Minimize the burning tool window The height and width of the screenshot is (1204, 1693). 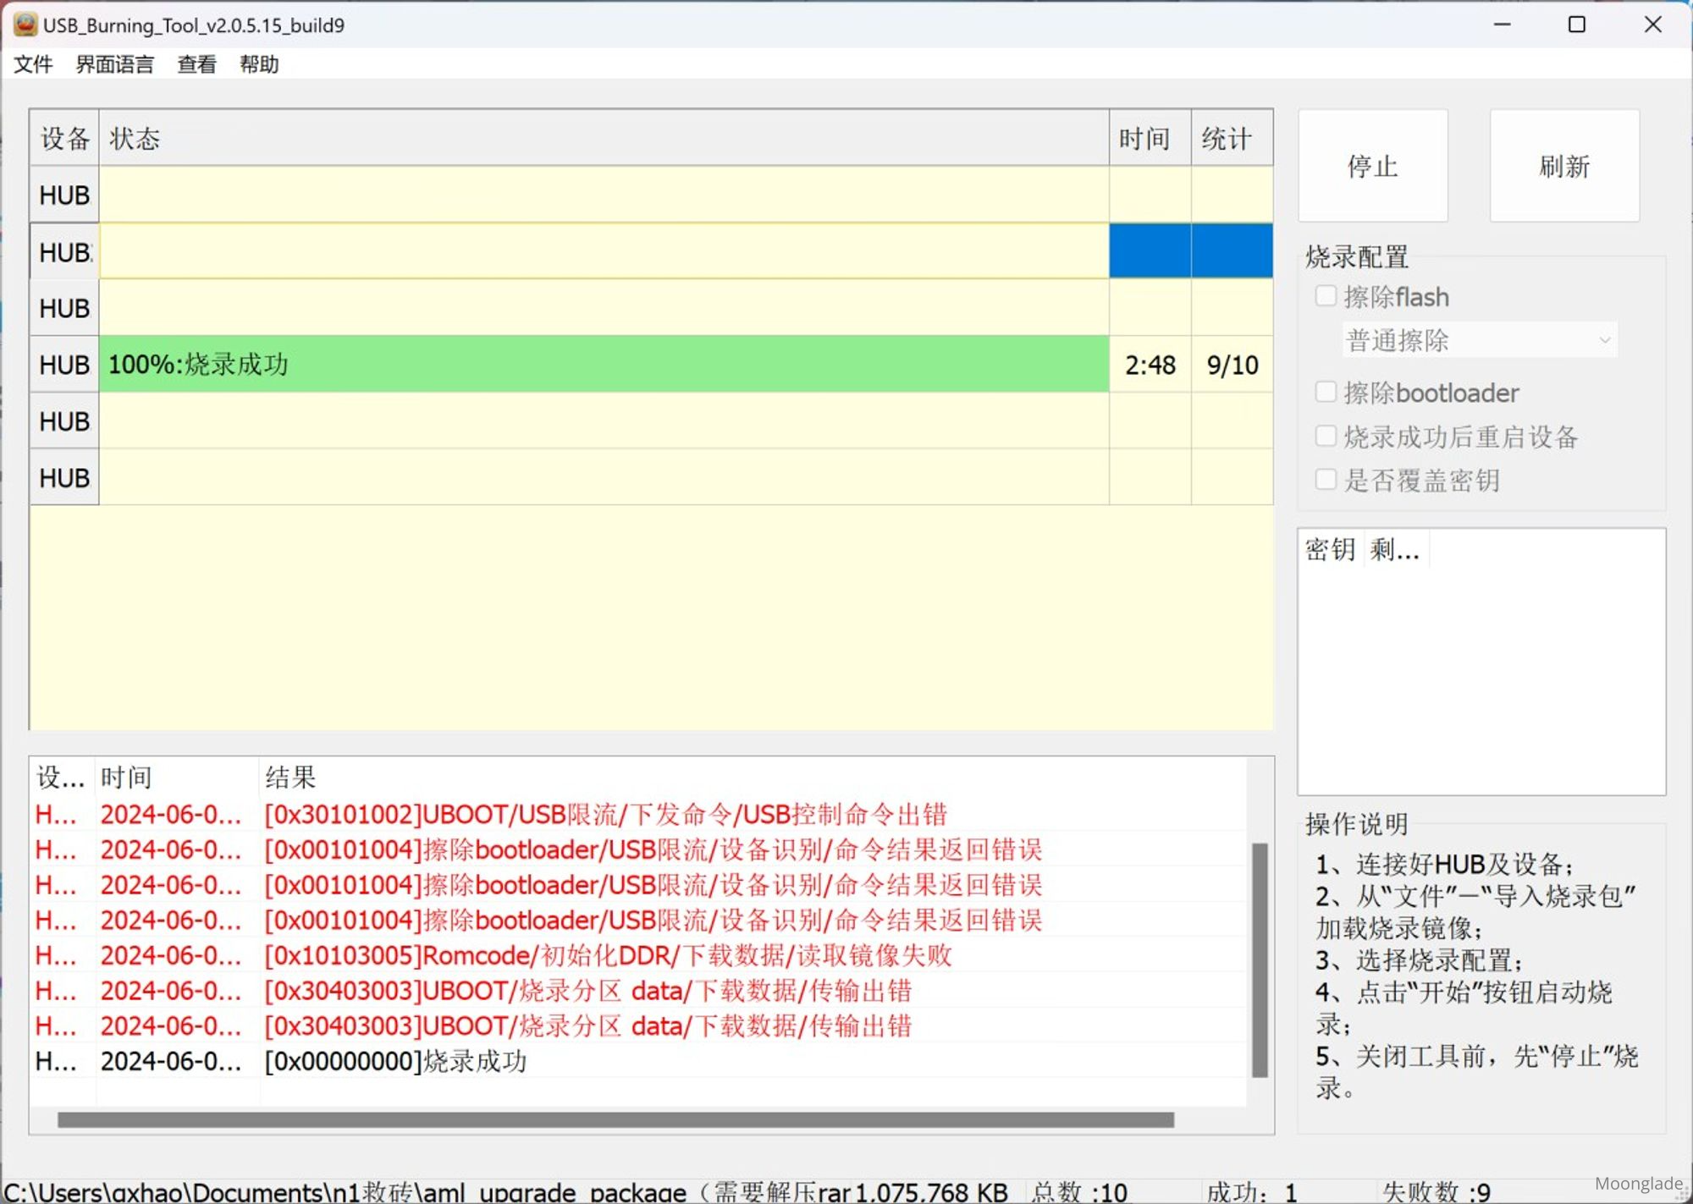[x=1502, y=25]
